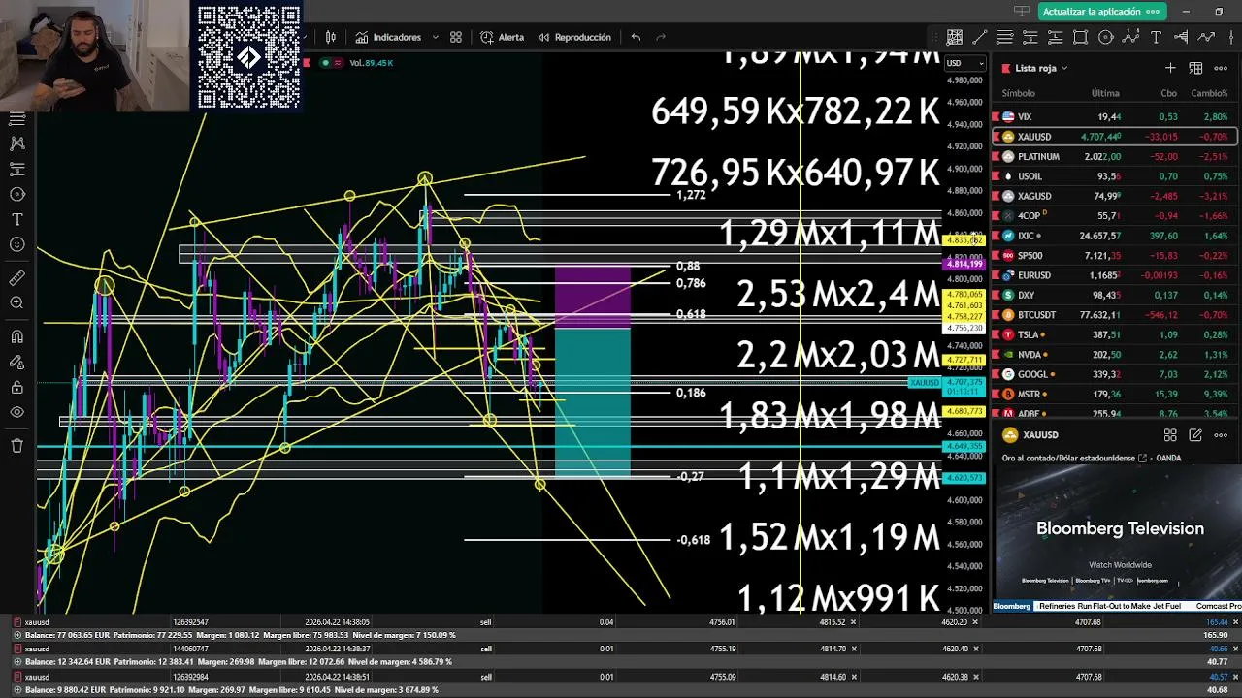Select XAGUSD in the watchlist
The width and height of the screenshot is (1242, 698).
(1114, 196)
